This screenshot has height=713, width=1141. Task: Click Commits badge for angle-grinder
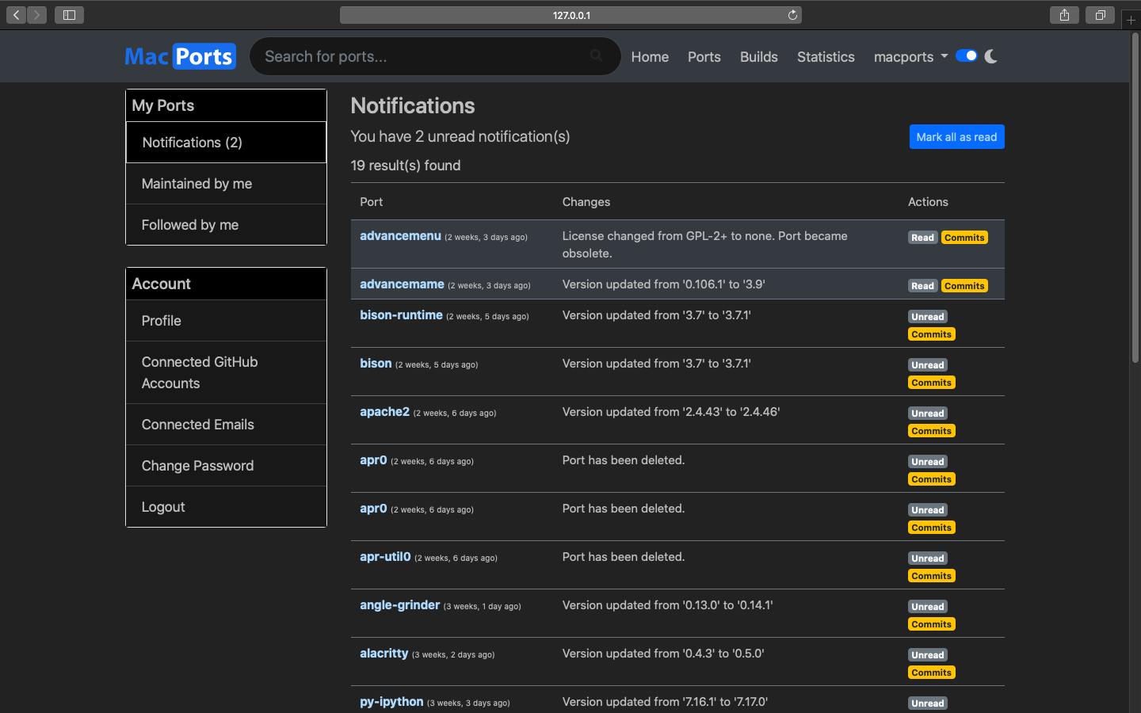[932, 624]
